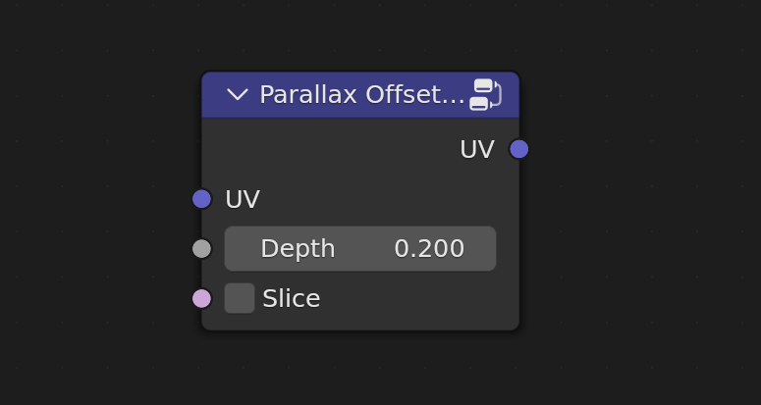
Task: Select the node by its Parallax Offset title
Action: pos(362,94)
